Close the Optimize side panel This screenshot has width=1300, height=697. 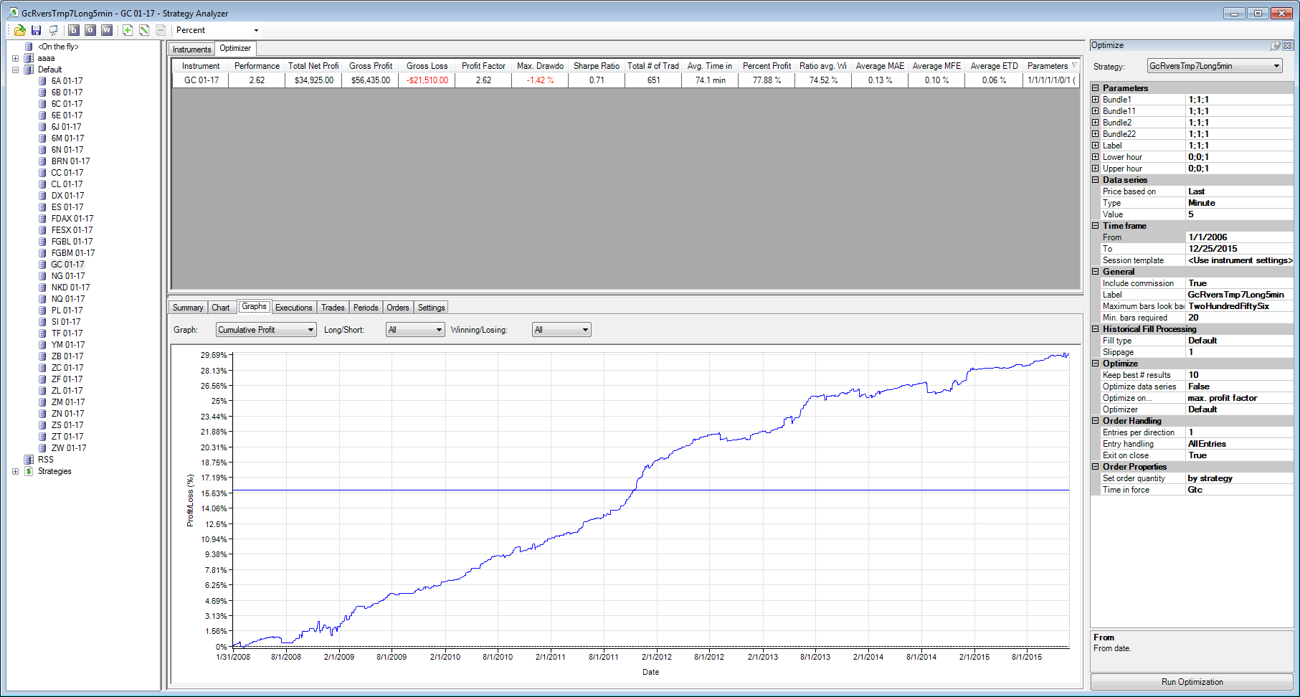point(1288,45)
